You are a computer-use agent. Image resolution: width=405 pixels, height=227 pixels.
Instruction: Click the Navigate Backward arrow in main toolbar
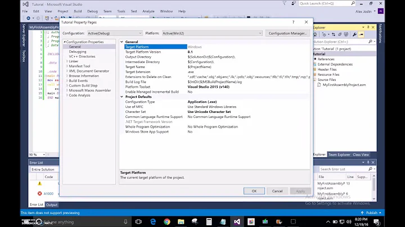28,18
